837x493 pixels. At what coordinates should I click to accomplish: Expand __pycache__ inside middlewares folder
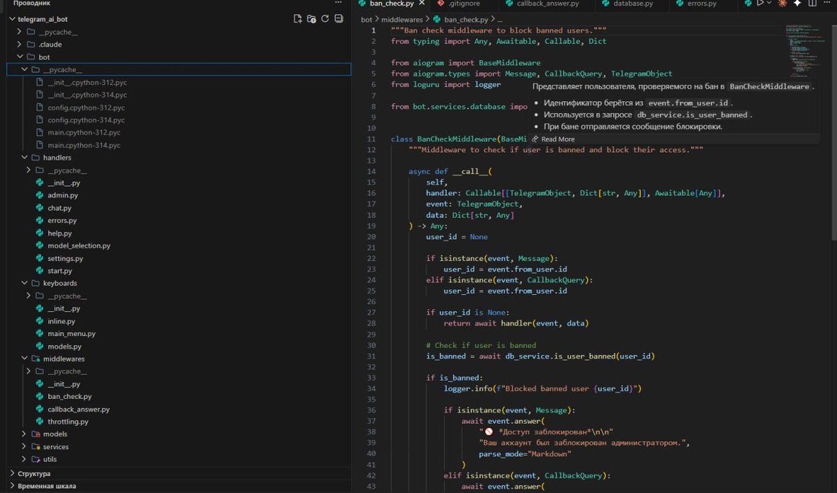click(29, 371)
